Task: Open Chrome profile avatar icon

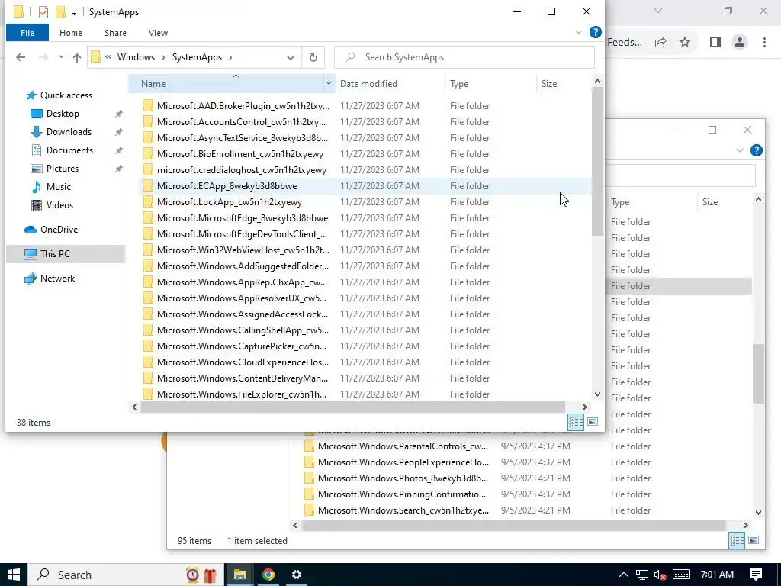Action: (x=740, y=43)
